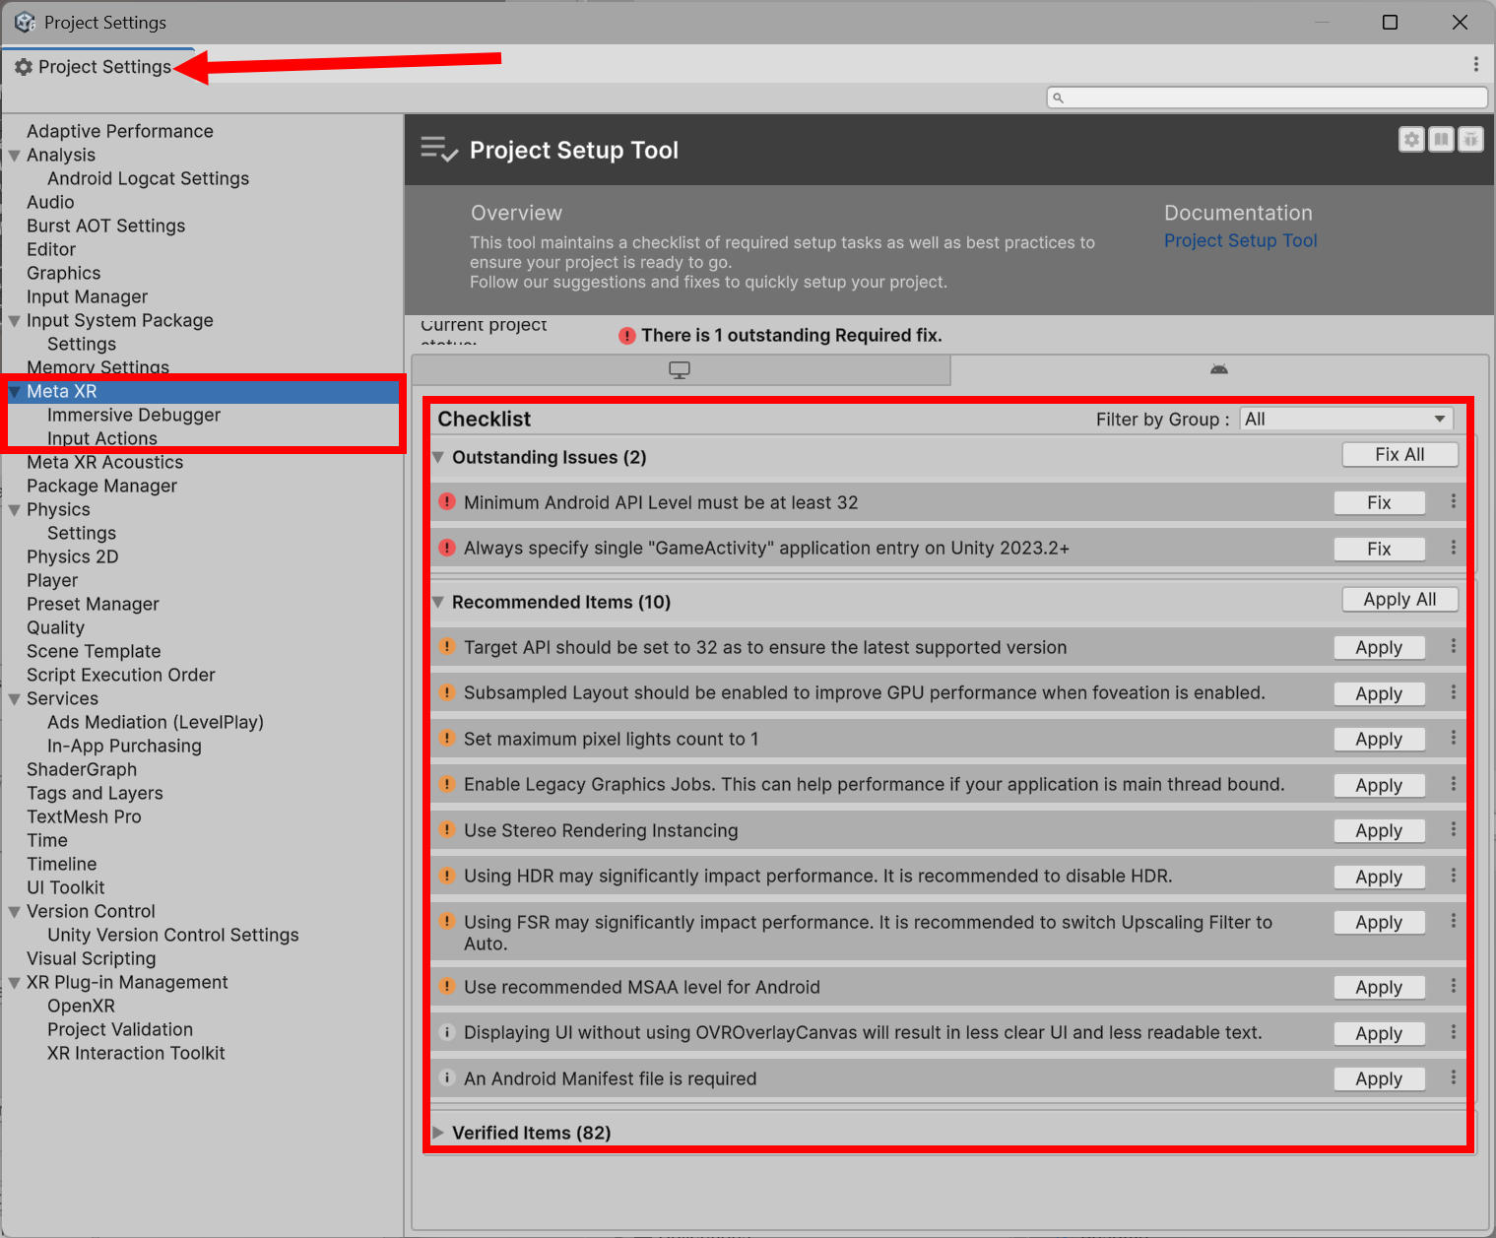Click the error icon beside Minimum Android API
The width and height of the screenshot is (1496, 1238).
pyautogui.click(x=446, y=501)
